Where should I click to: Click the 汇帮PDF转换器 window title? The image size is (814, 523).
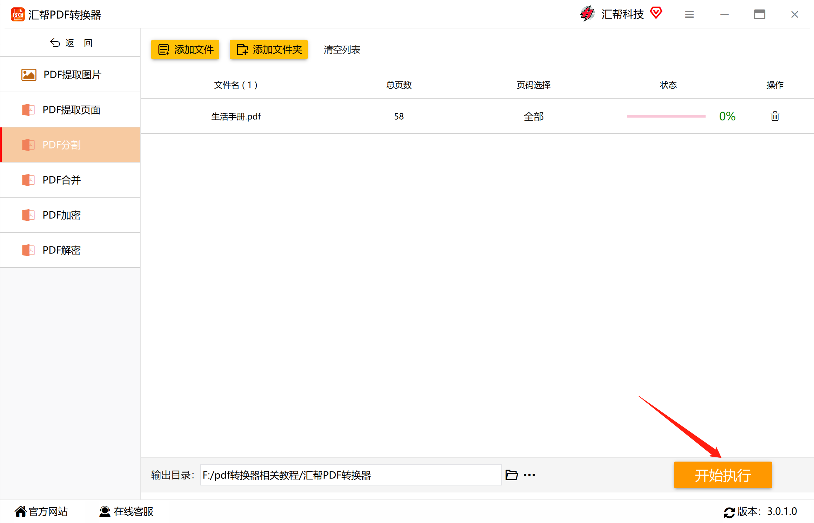pos(65,15)
